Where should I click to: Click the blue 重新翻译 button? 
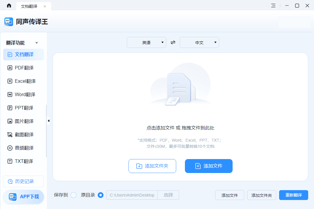[x=293, y=195]
